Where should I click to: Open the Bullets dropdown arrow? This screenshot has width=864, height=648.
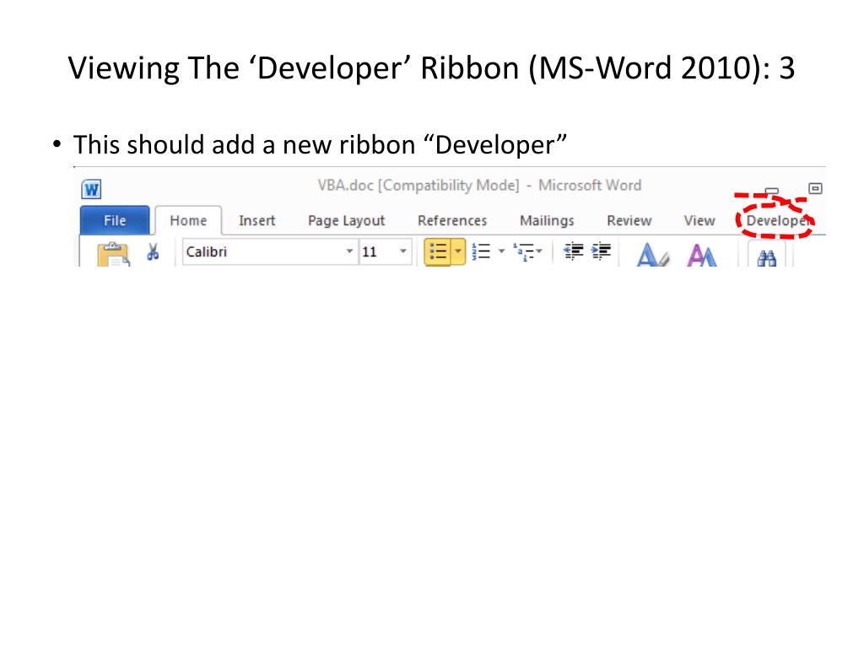(458, 251)
